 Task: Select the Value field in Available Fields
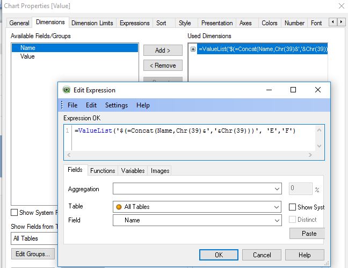click(75, 56)
